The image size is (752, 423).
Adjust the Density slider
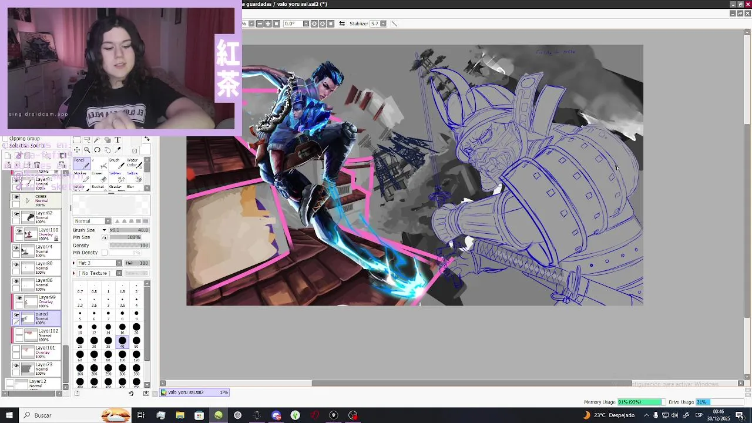click(x=129, y=246)
